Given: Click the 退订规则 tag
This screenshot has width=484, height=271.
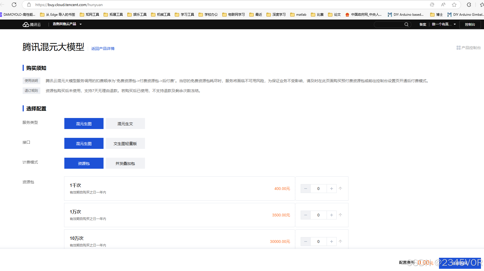Looking at the screenshot, I should [31, 91].
